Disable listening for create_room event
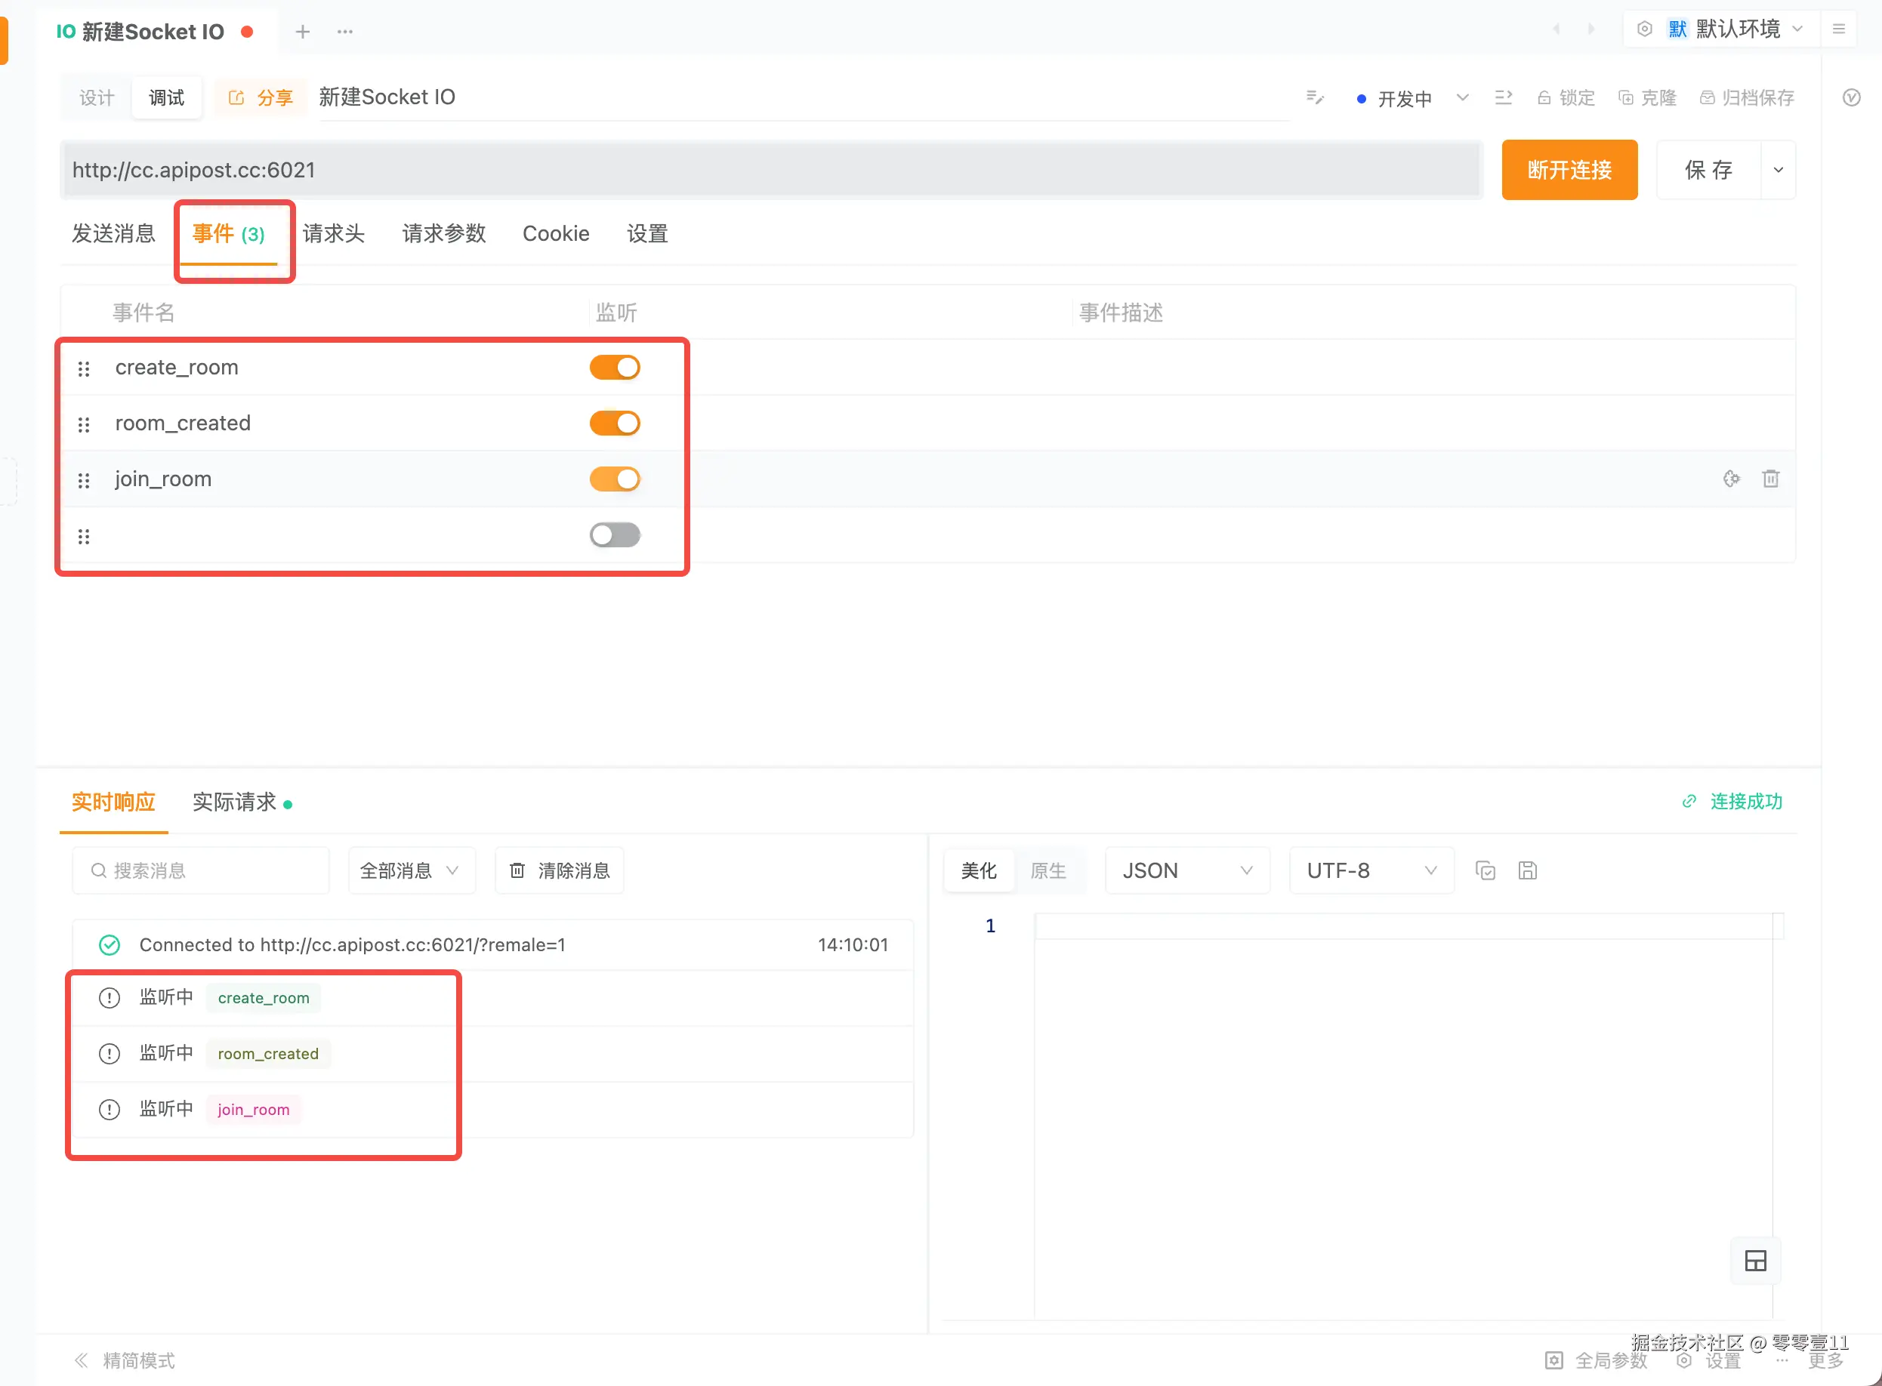Screen dimensions: 1882x1386 [x=615, y=368]
